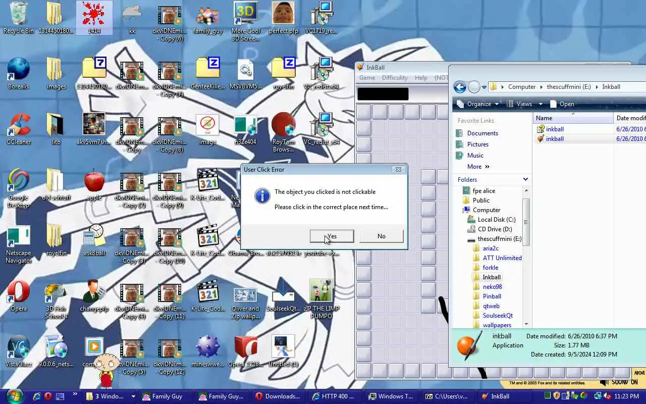Open Opera from the quick launch bar
Image resolution: width=646 pixels, height=404 pixels.
(x=48, y=396)
